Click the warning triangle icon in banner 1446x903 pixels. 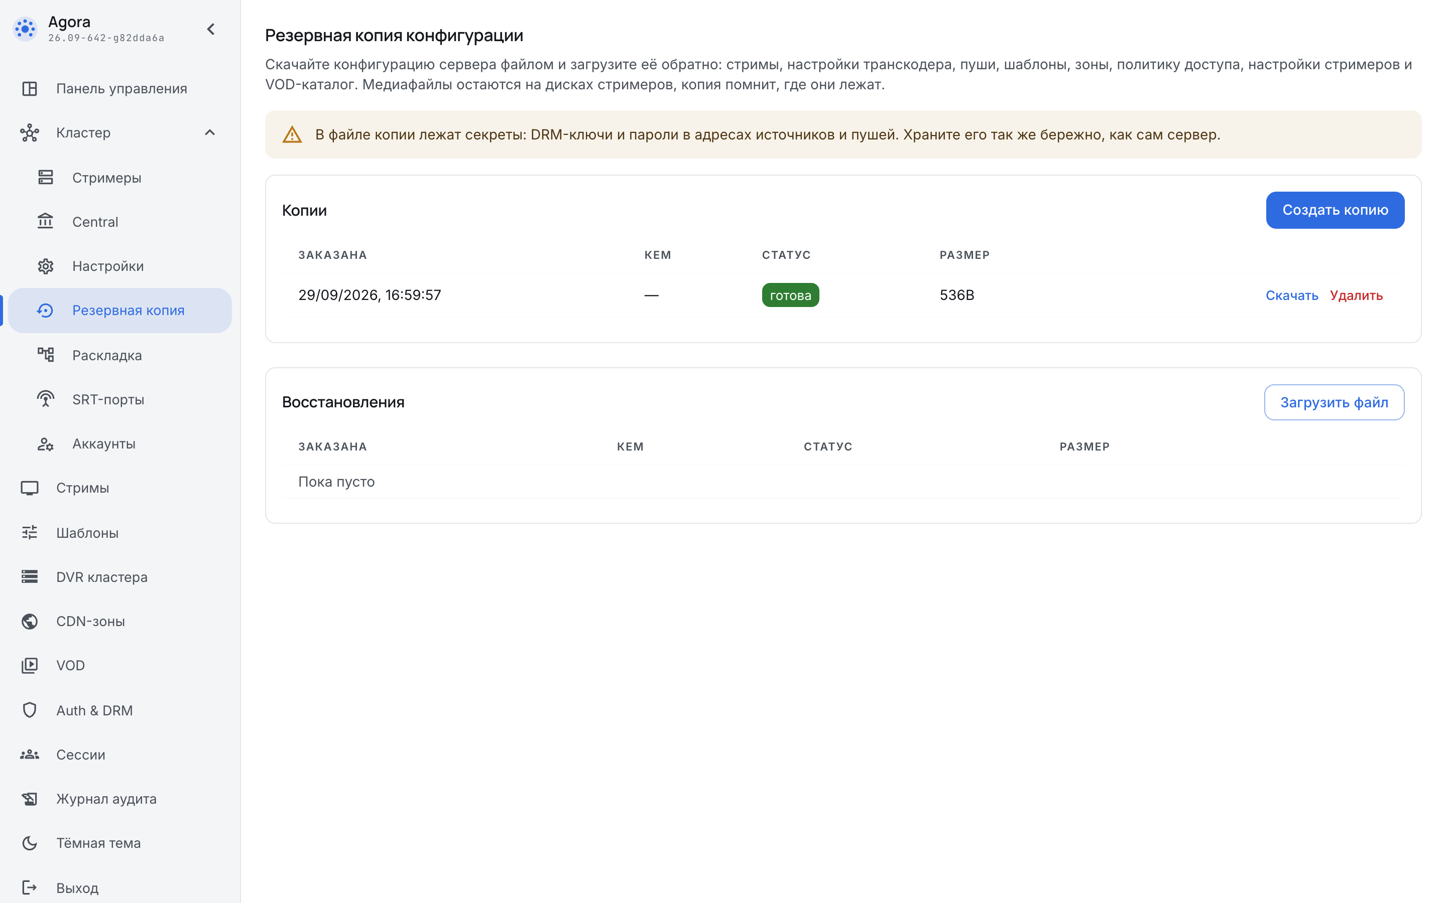point(292,134)
